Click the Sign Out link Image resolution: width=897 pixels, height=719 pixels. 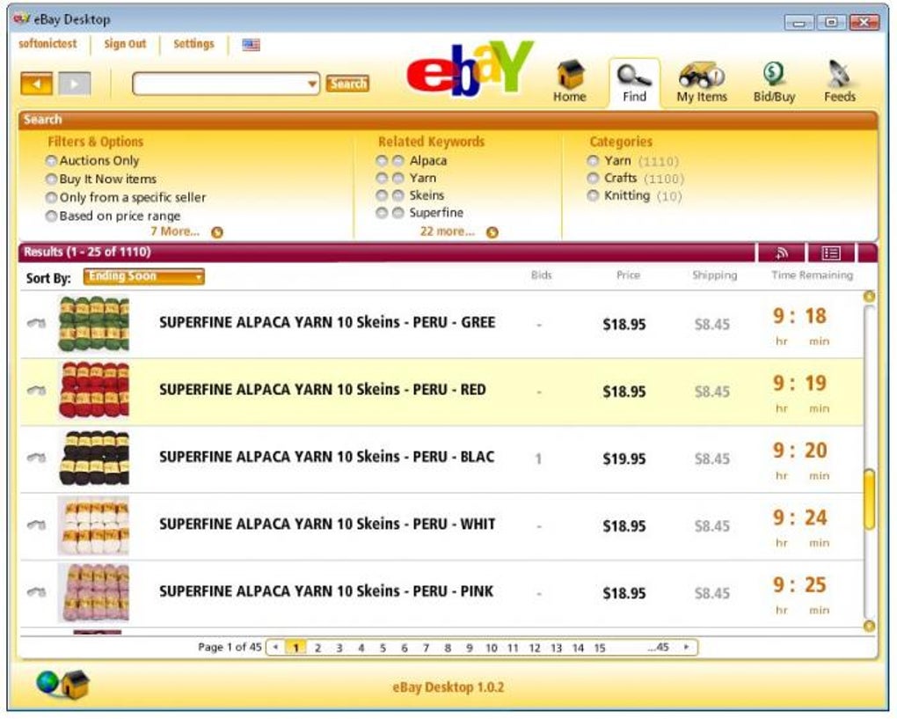point(125,43)
